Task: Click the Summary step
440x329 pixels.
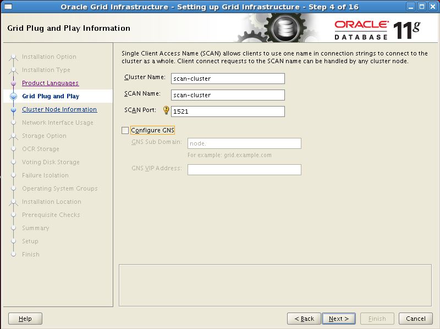Action: pos(36,228)
